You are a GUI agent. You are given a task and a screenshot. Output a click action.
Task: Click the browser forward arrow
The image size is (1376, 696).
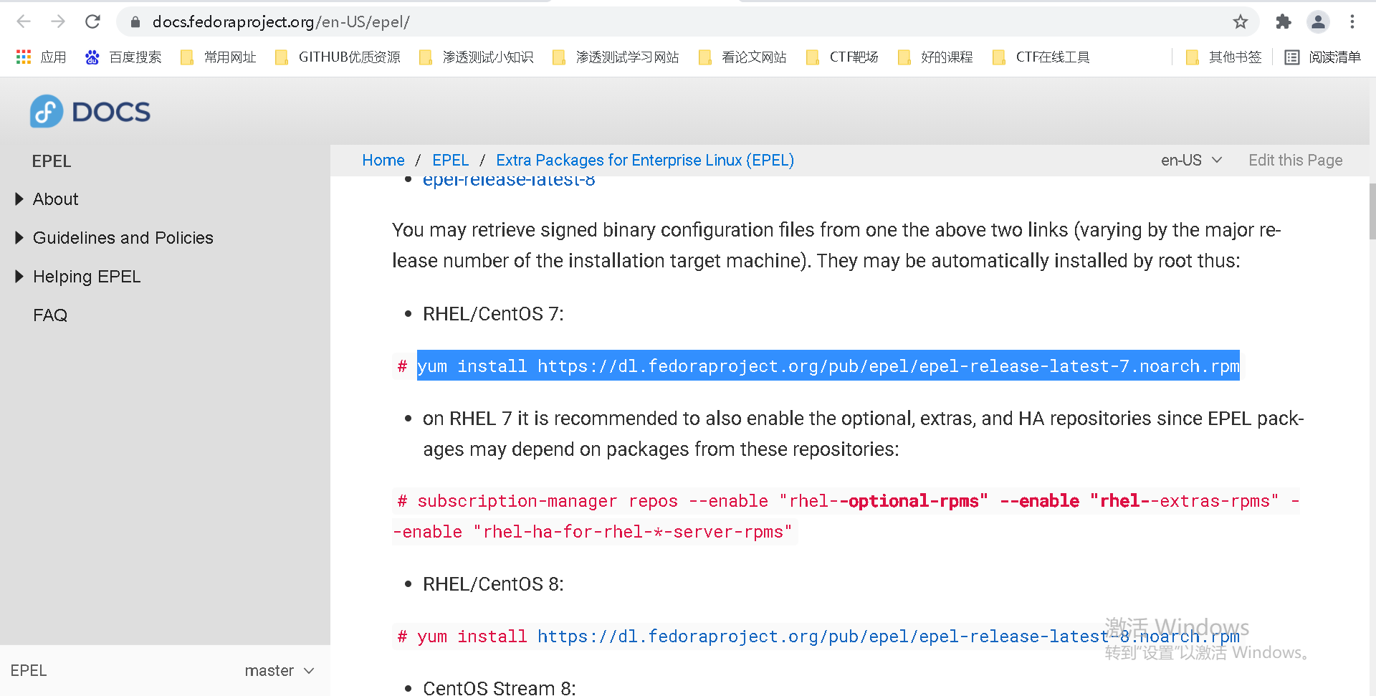58,22
